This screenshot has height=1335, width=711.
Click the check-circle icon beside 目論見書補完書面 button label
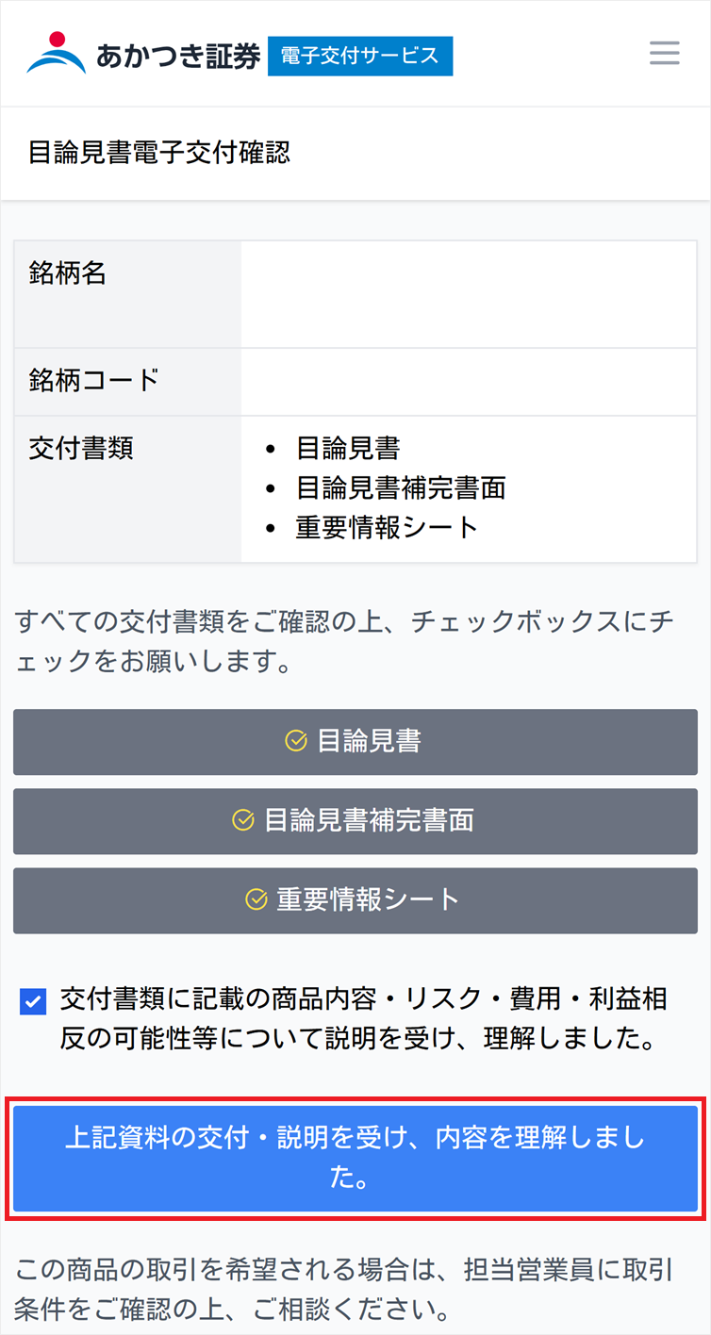(x=243, y=821)
